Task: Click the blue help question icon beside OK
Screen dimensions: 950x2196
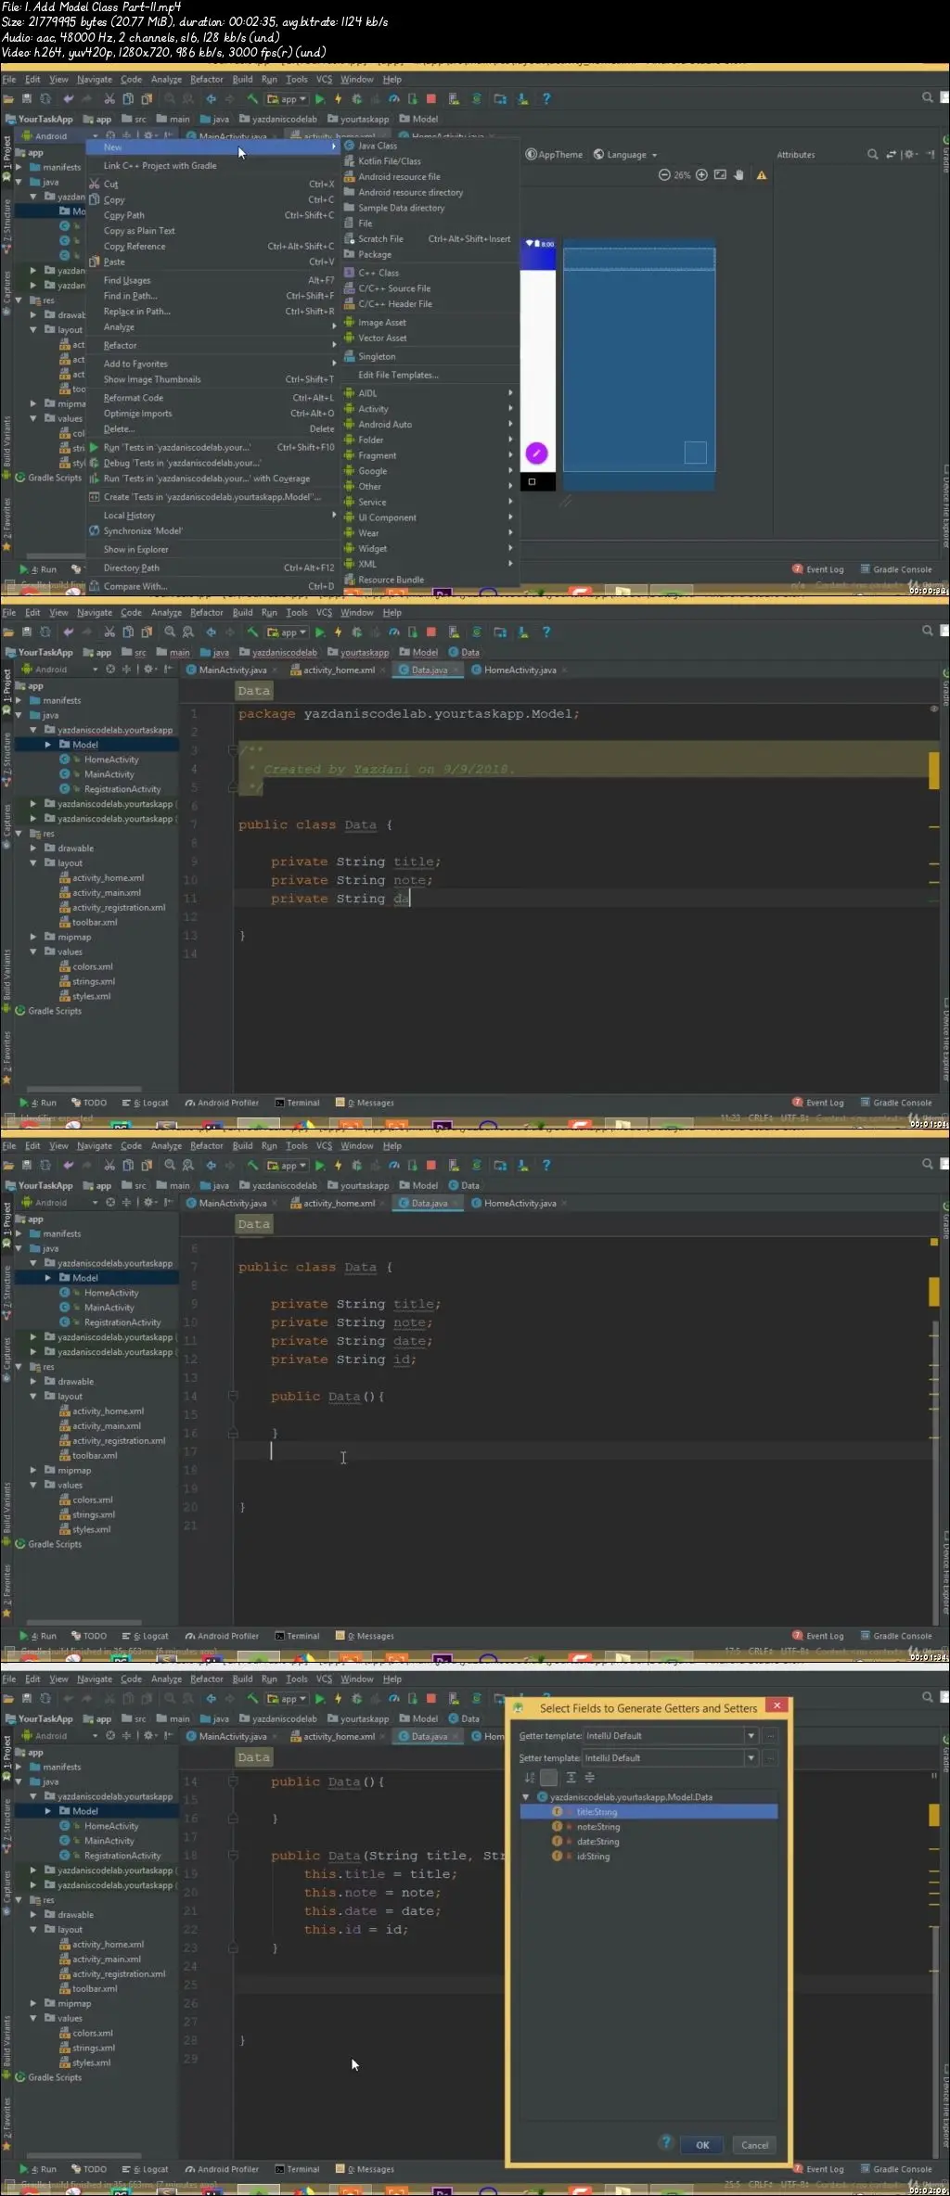Action: 665,2143
